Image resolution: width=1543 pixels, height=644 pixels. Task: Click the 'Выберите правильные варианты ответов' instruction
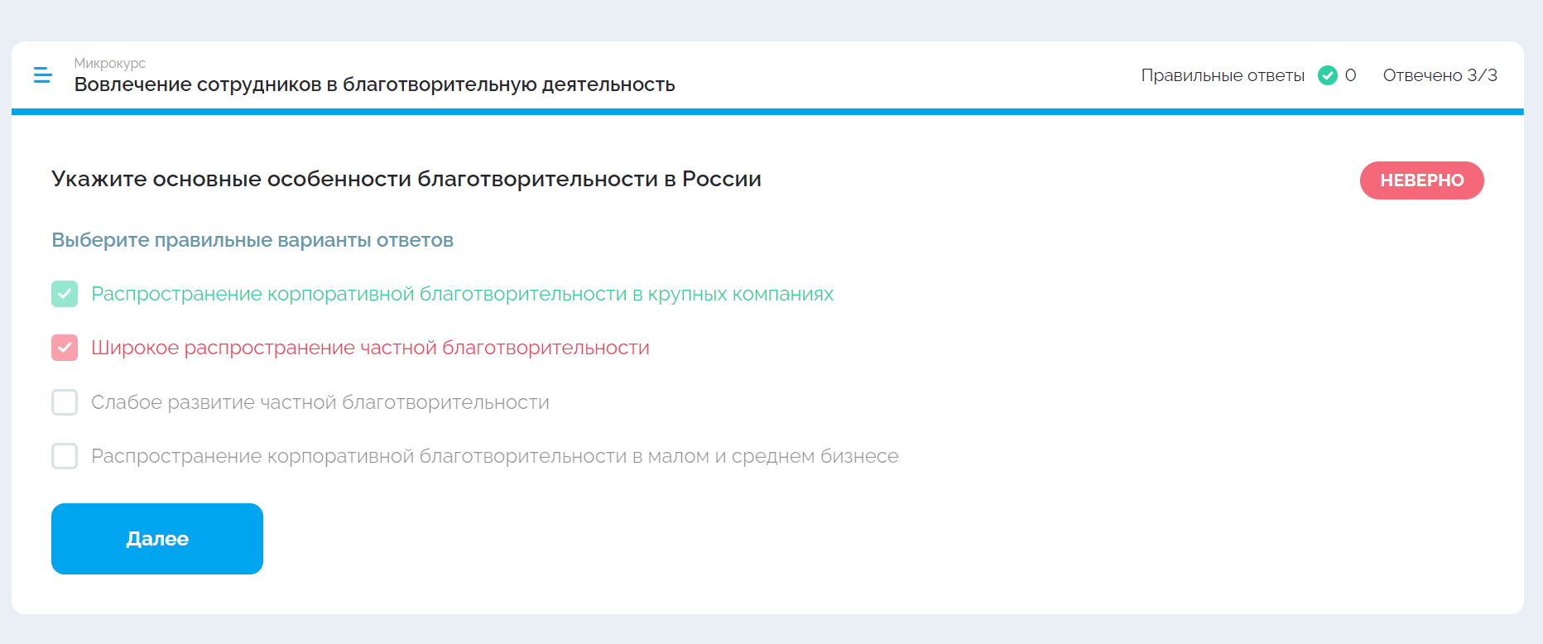(252, 240)
